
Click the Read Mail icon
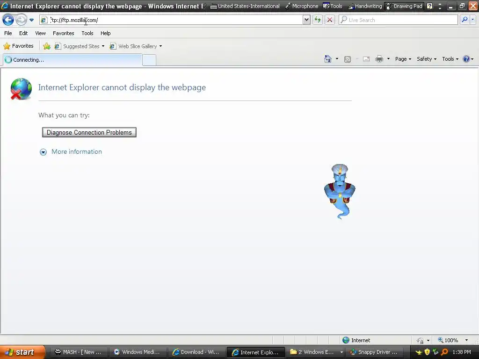coord(366,59)
